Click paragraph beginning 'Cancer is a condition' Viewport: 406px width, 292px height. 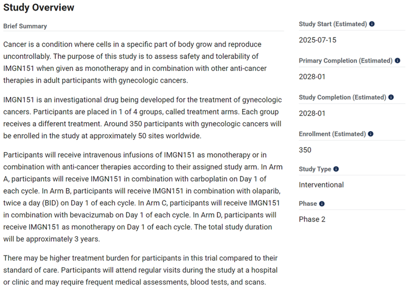(x=135, y=62)
